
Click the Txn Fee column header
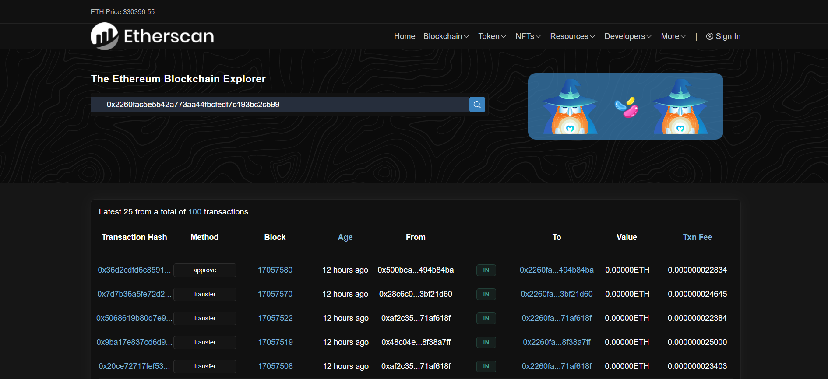pyautogui.click(x=698, y=237)
